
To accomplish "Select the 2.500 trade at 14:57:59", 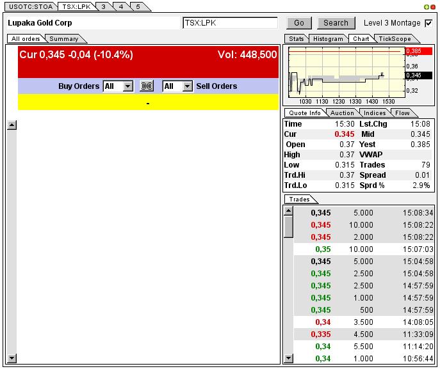I will (364, 286).
